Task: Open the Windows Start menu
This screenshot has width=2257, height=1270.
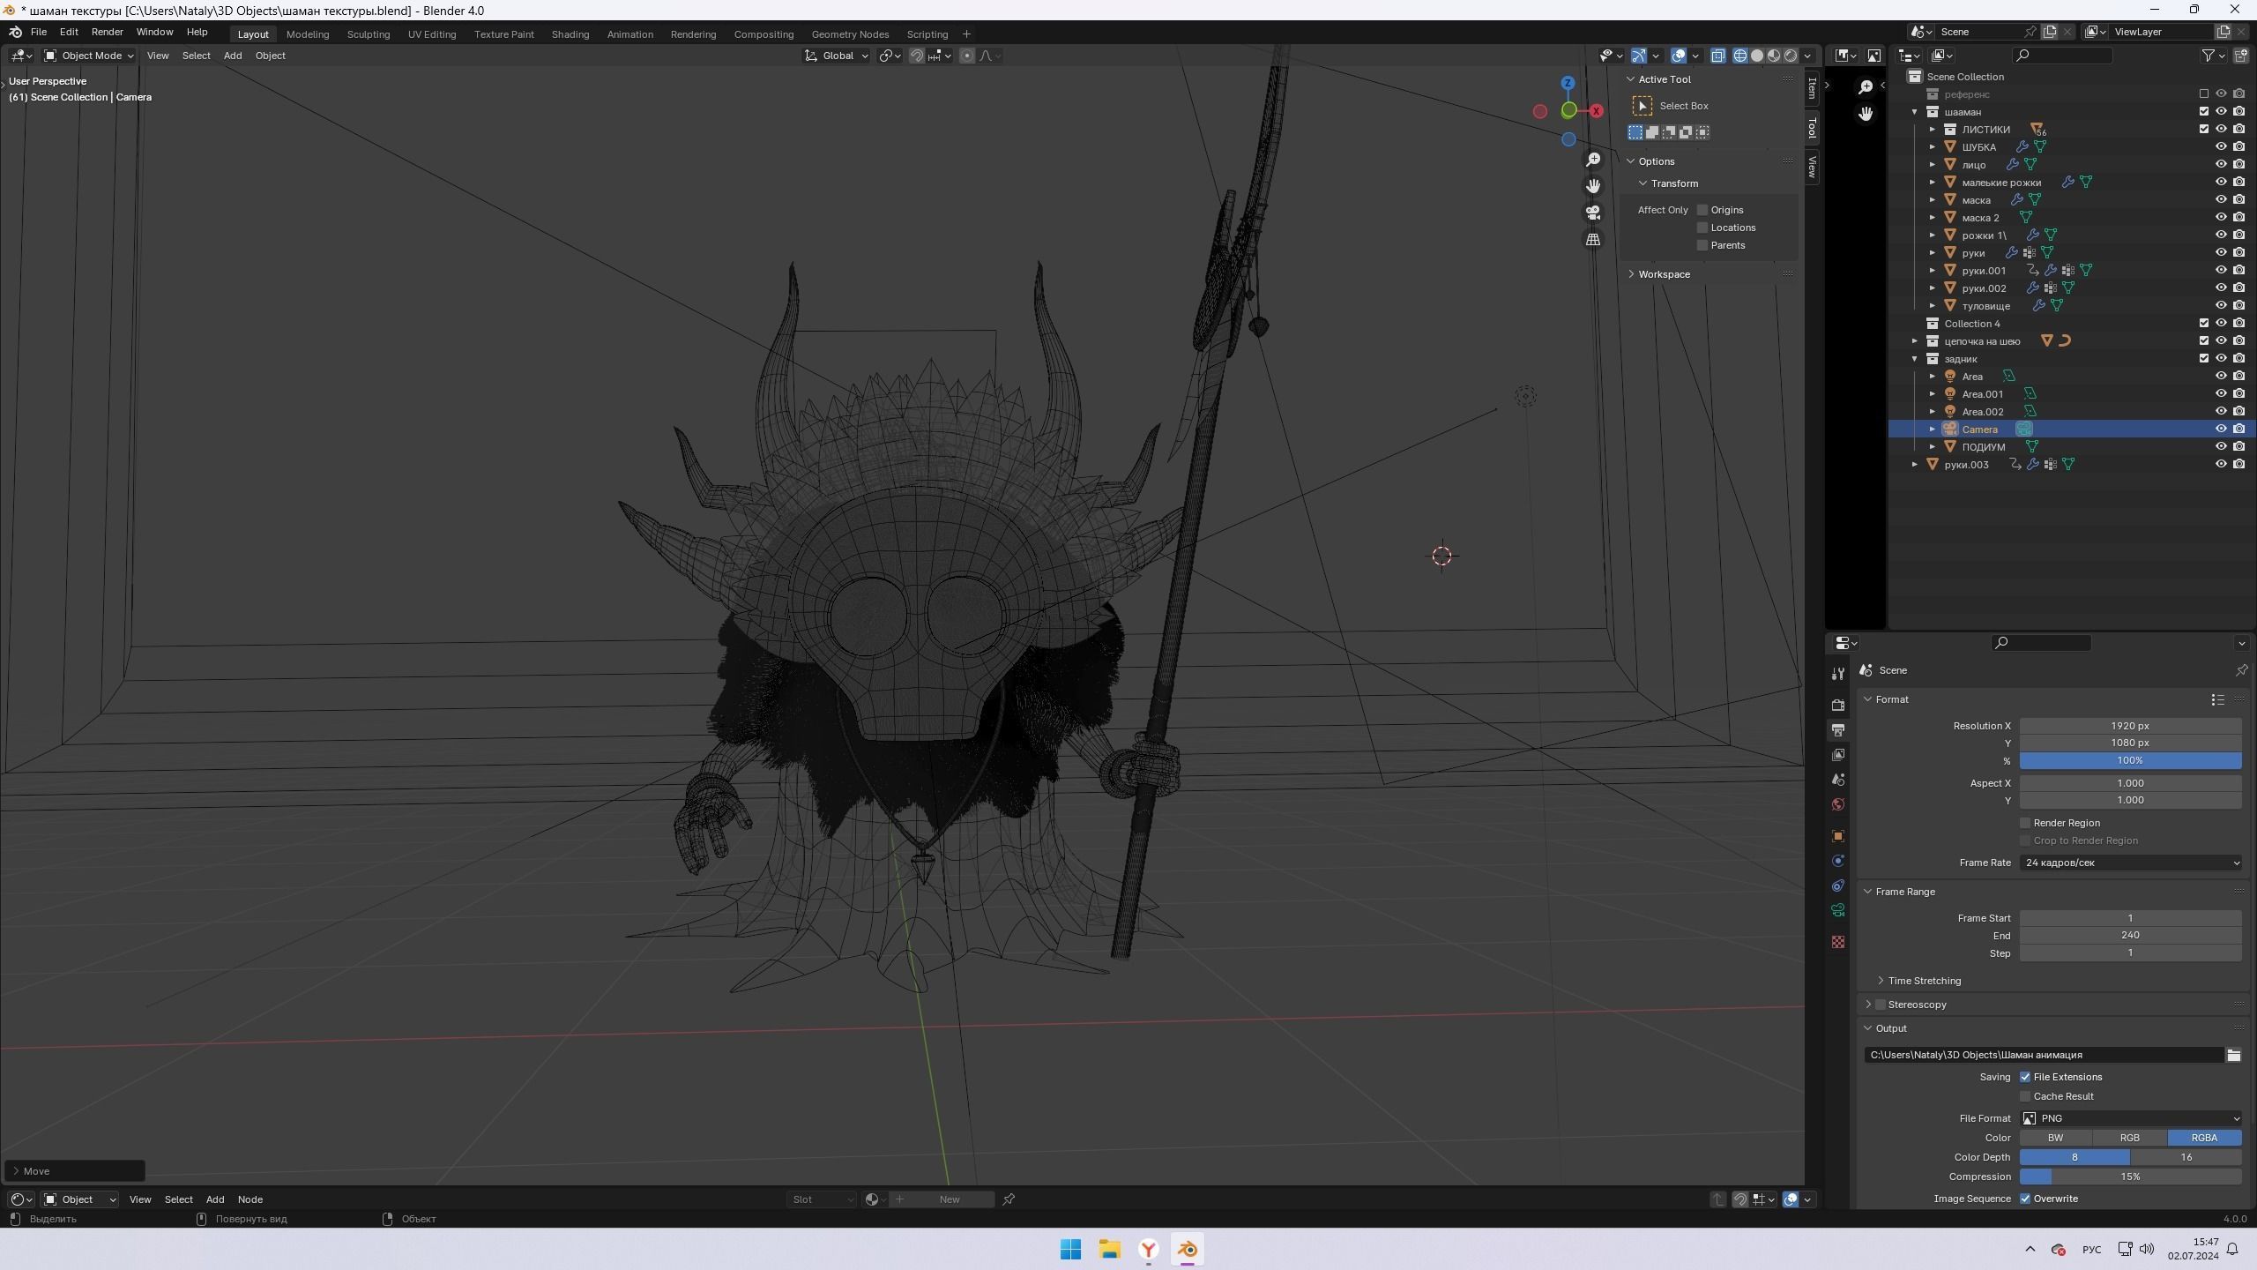Action: [x=1071, y=1249]
